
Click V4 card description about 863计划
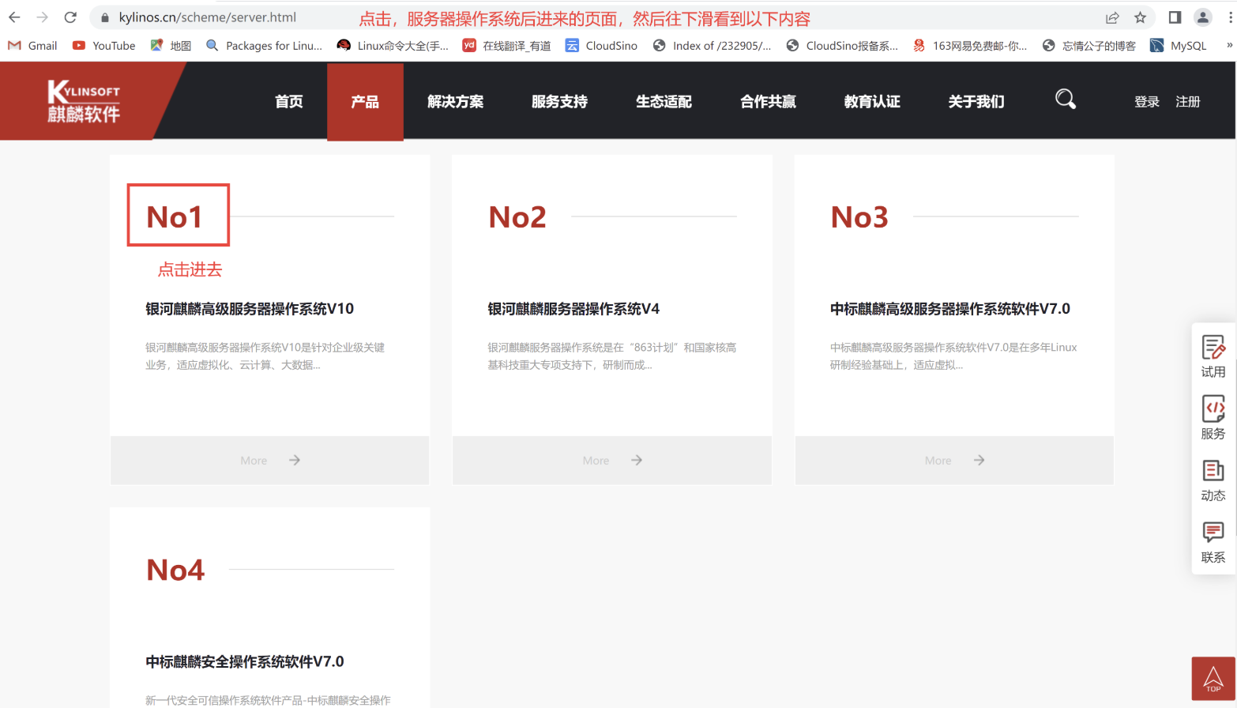click(x=612, y=356)
